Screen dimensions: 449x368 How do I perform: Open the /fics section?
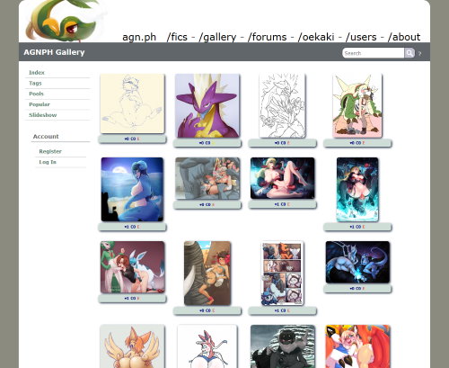pyautogui.click(x=177, y=37)
